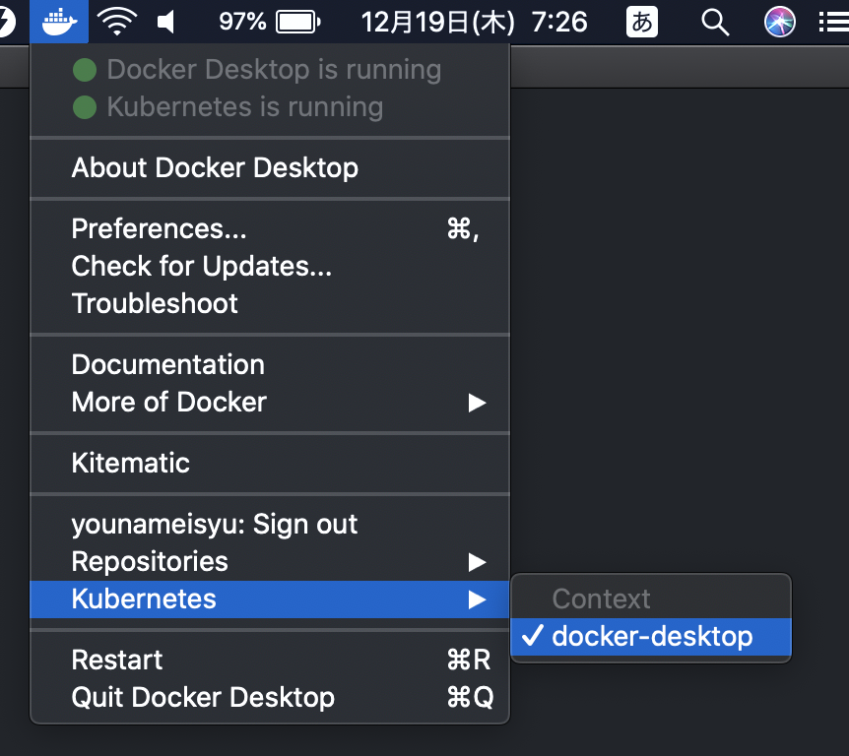The height and width of the screenshot is (756, 849).
Task: Choose Restart in the Docker menu
Action: pyautogui.click(x=270, y=660)
